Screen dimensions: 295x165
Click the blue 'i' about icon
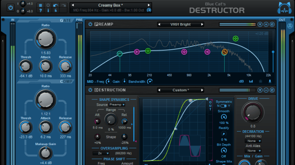48,10
